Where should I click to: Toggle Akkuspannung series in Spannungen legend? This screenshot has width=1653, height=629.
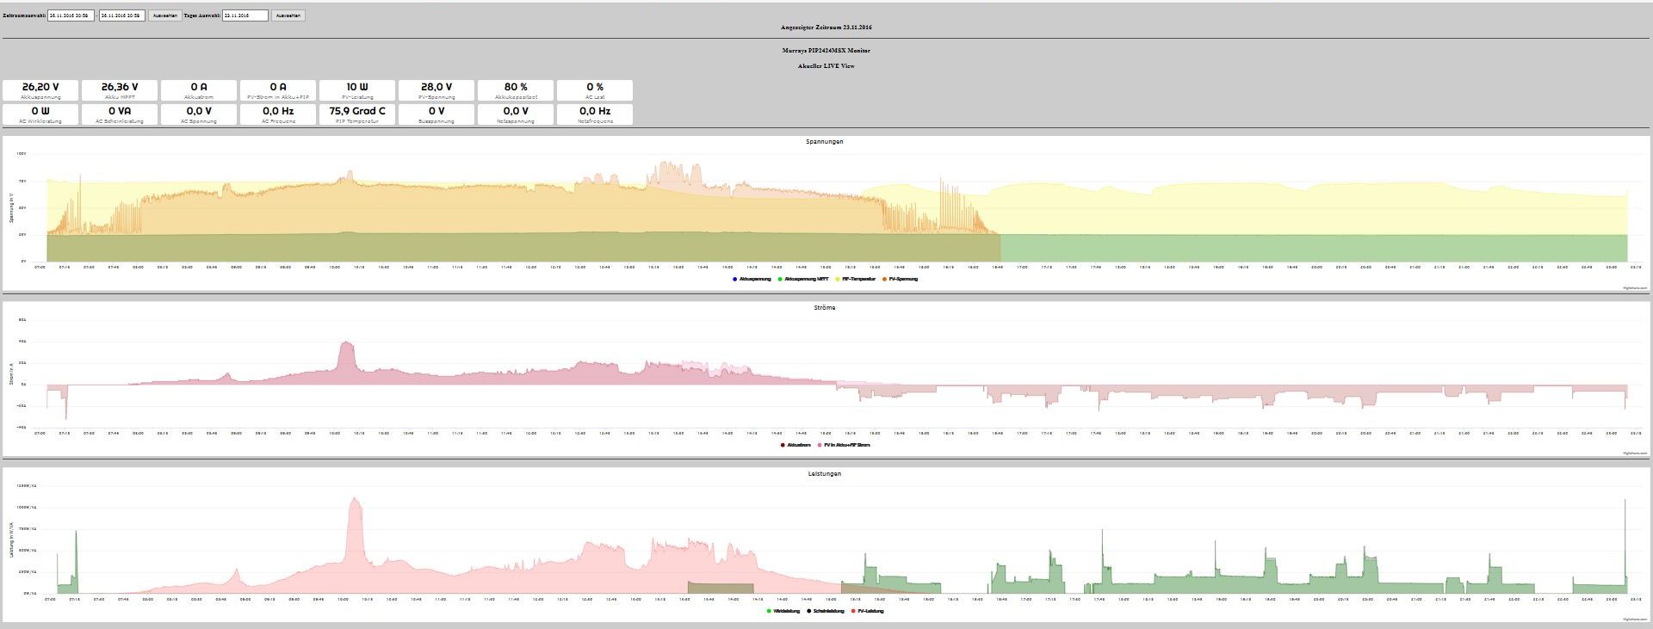(x=752, y=279)
